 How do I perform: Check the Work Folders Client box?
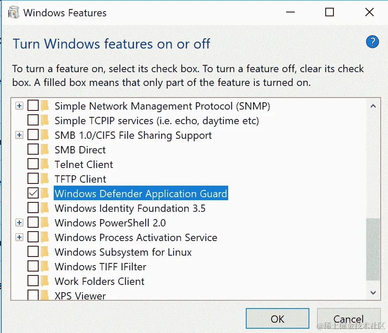(x=33, y=281)
